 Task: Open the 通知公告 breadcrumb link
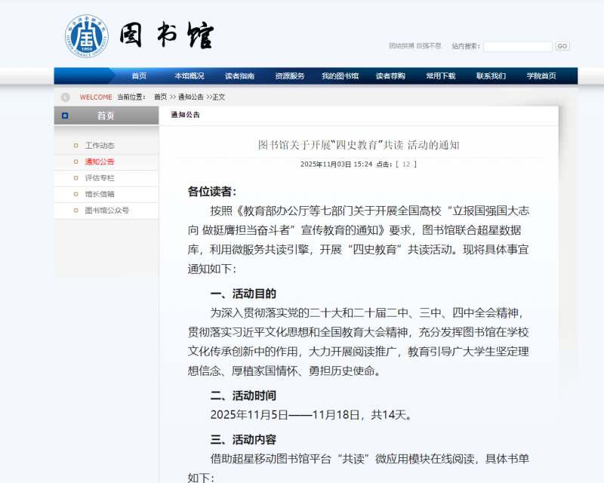190,97
